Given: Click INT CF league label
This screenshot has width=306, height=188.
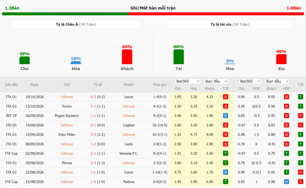Looking at the screenshot, I should (x=11, y=116).
